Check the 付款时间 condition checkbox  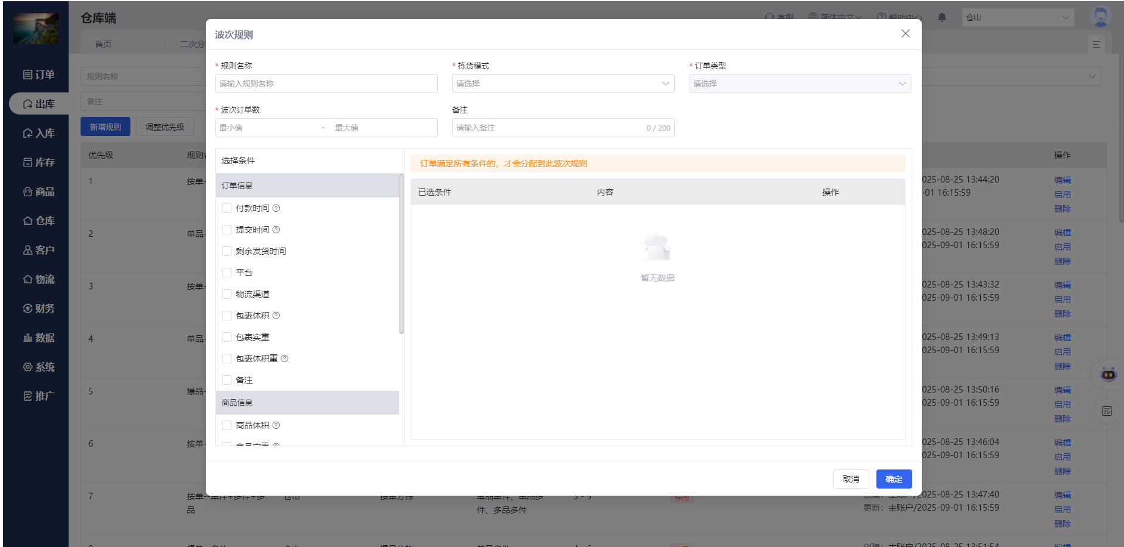tap(227, 208)
